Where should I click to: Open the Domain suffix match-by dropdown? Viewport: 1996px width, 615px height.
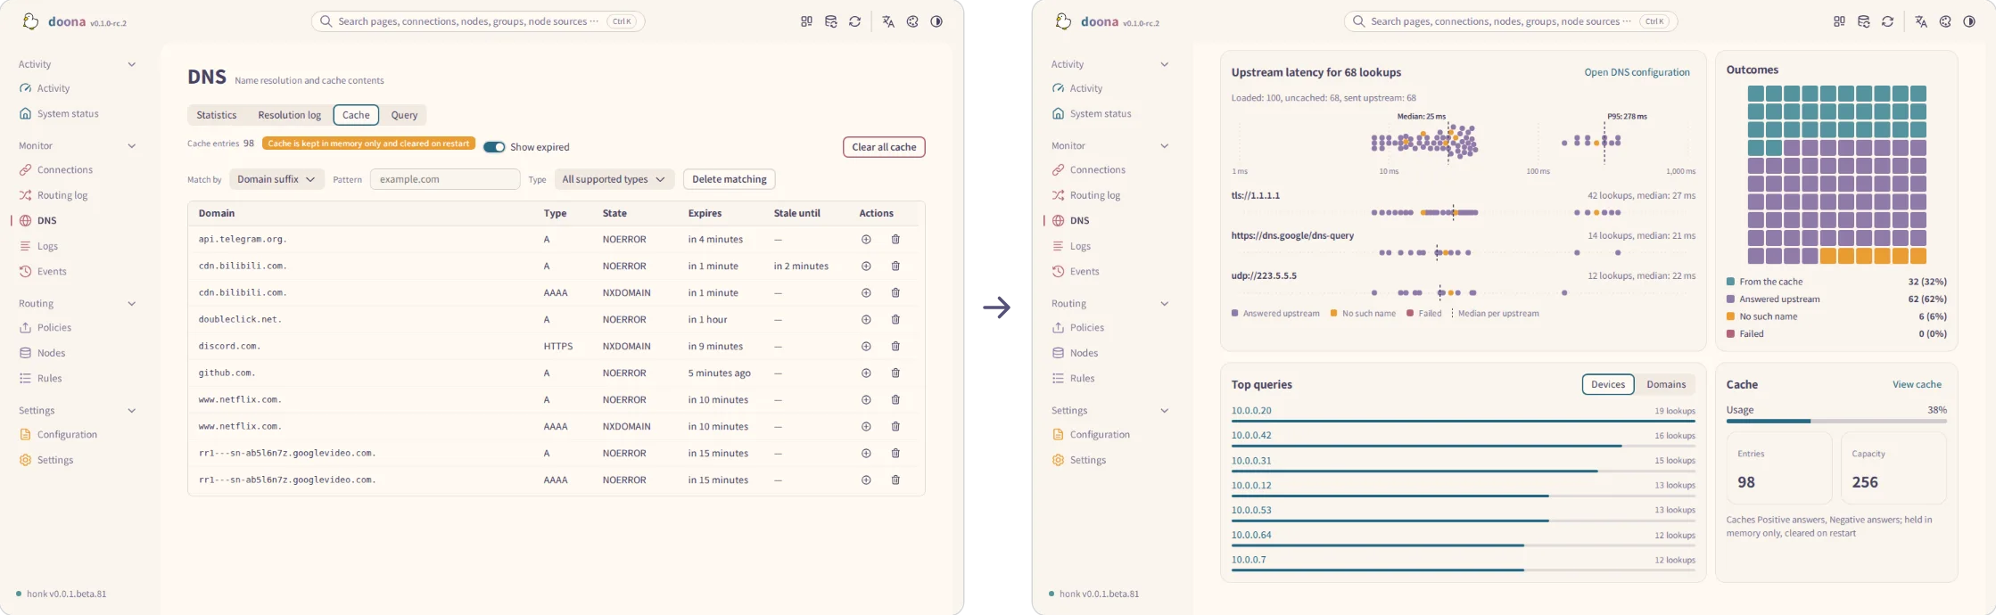pos(276,179)
